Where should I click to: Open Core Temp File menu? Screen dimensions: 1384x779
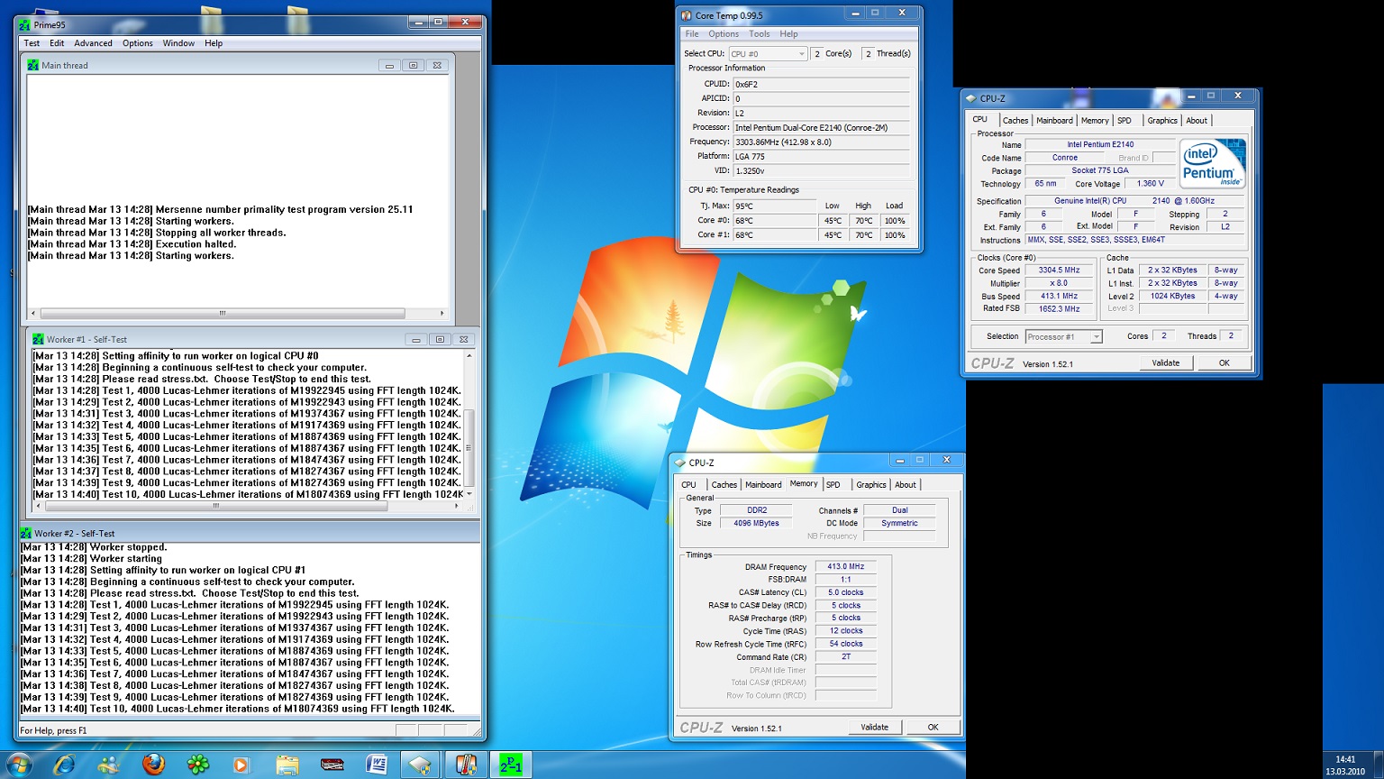click(x=692, y=34)
